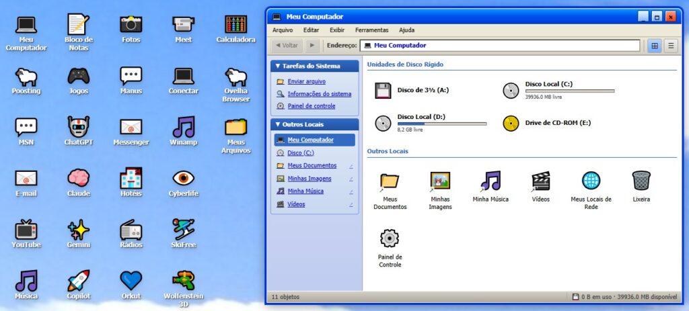The image size is (689, 311).
Task: Select Minhas Imagens in the sidebar
Action: click(310, 179)
